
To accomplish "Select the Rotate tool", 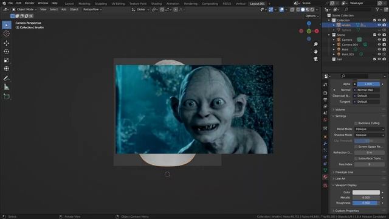I will pos(7,52).
